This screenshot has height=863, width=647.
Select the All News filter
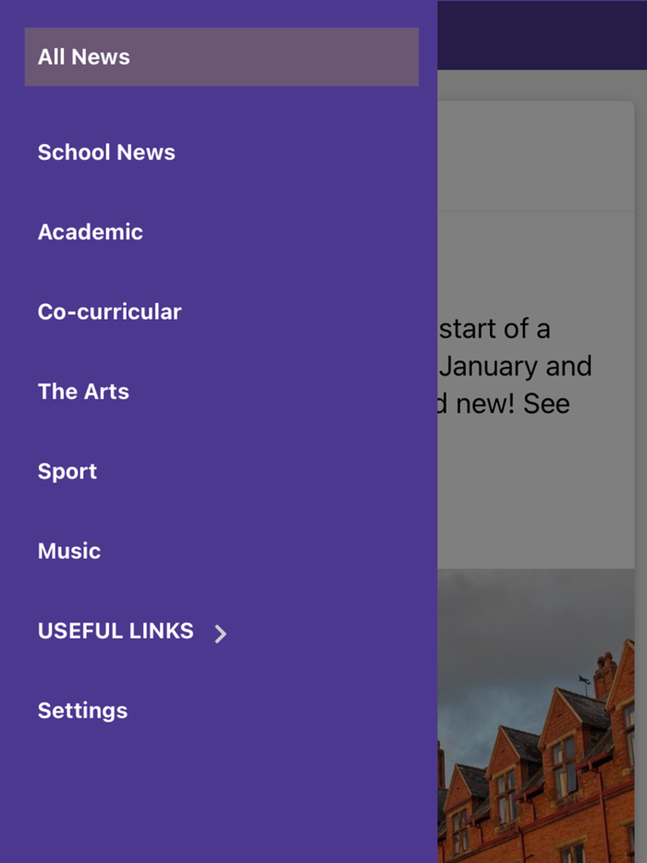click(111, 56)
